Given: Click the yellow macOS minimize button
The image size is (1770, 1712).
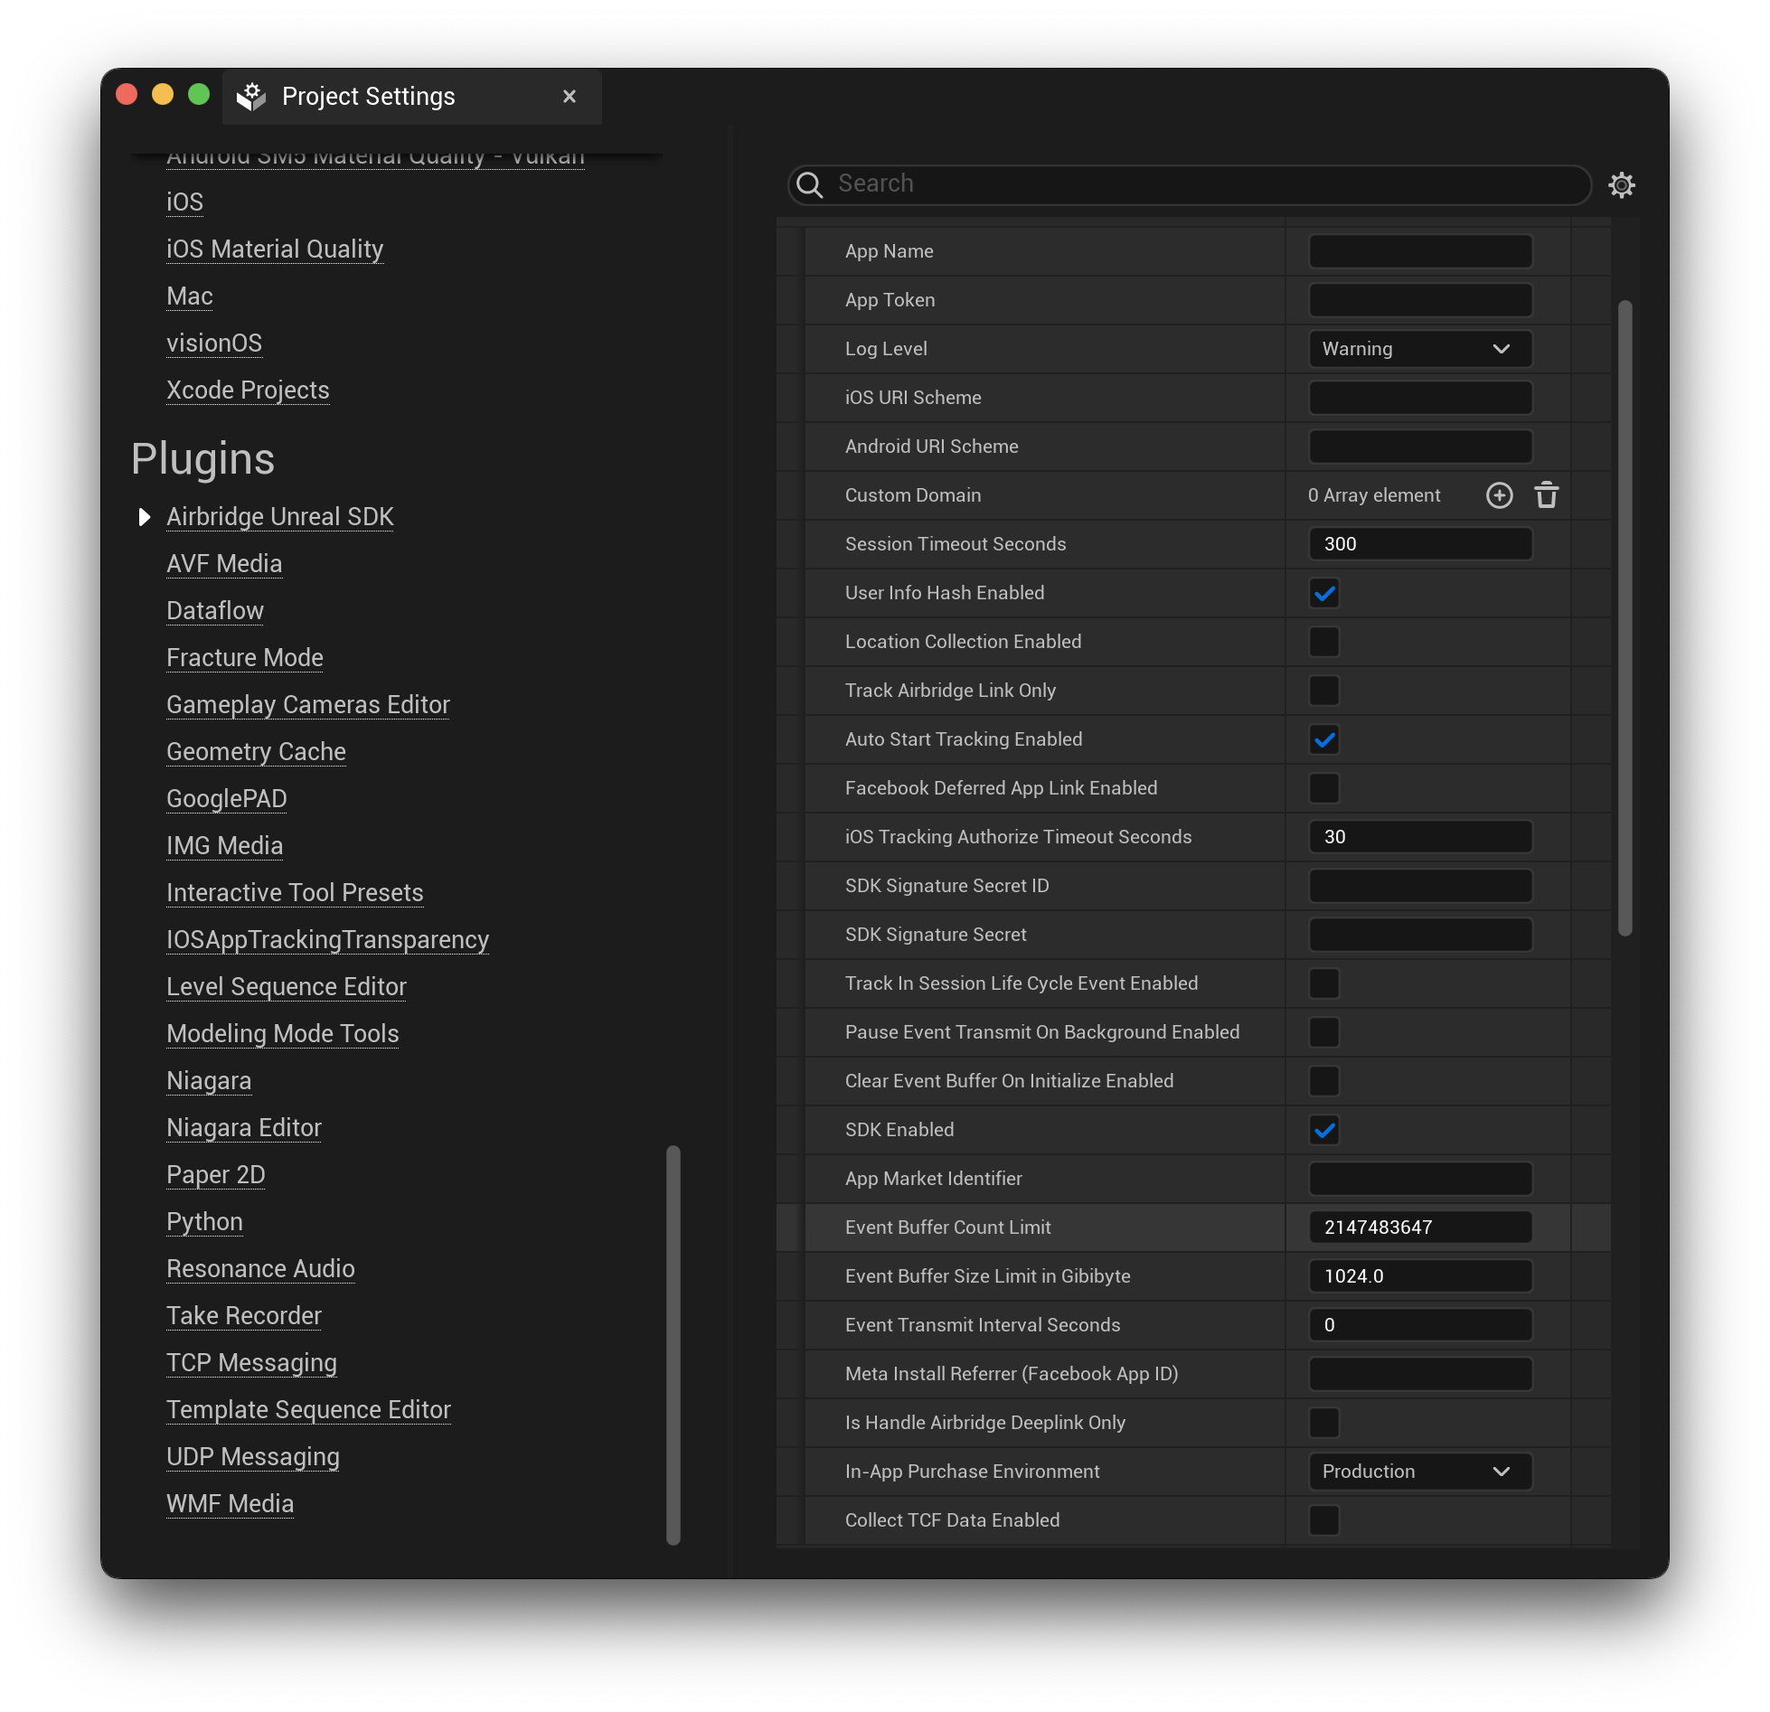Looking at the screenshot, I should 163,95.
